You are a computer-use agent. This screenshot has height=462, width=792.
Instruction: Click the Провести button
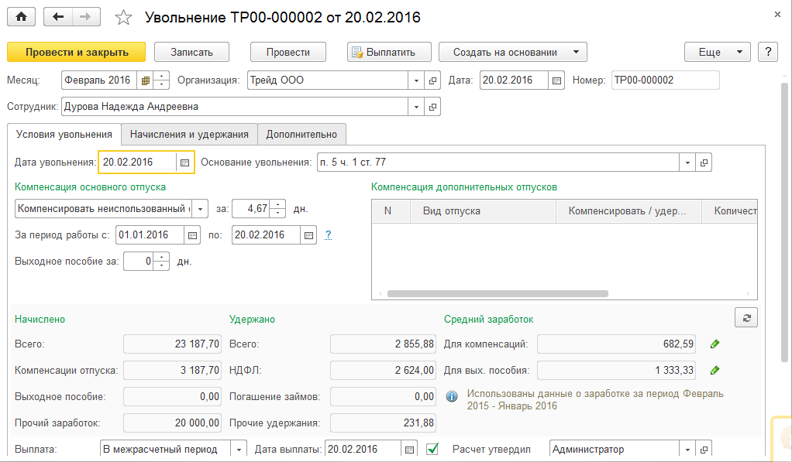[288, 52]
